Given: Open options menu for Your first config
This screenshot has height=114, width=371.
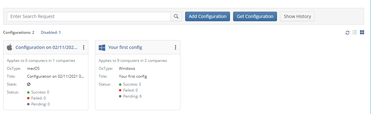Looking at the screenshot, I should [x=175, y=47].
